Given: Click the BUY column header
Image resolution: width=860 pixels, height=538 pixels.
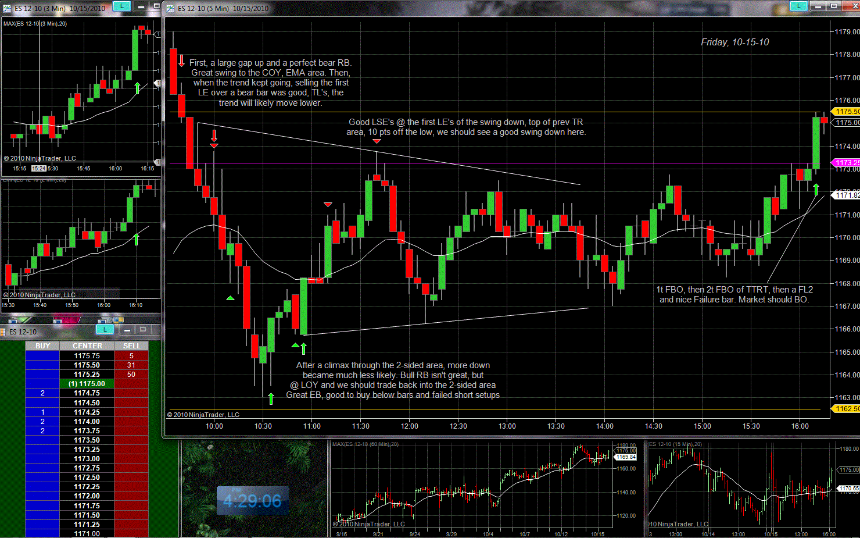Looking at the screenshot, I should [42, 346].
